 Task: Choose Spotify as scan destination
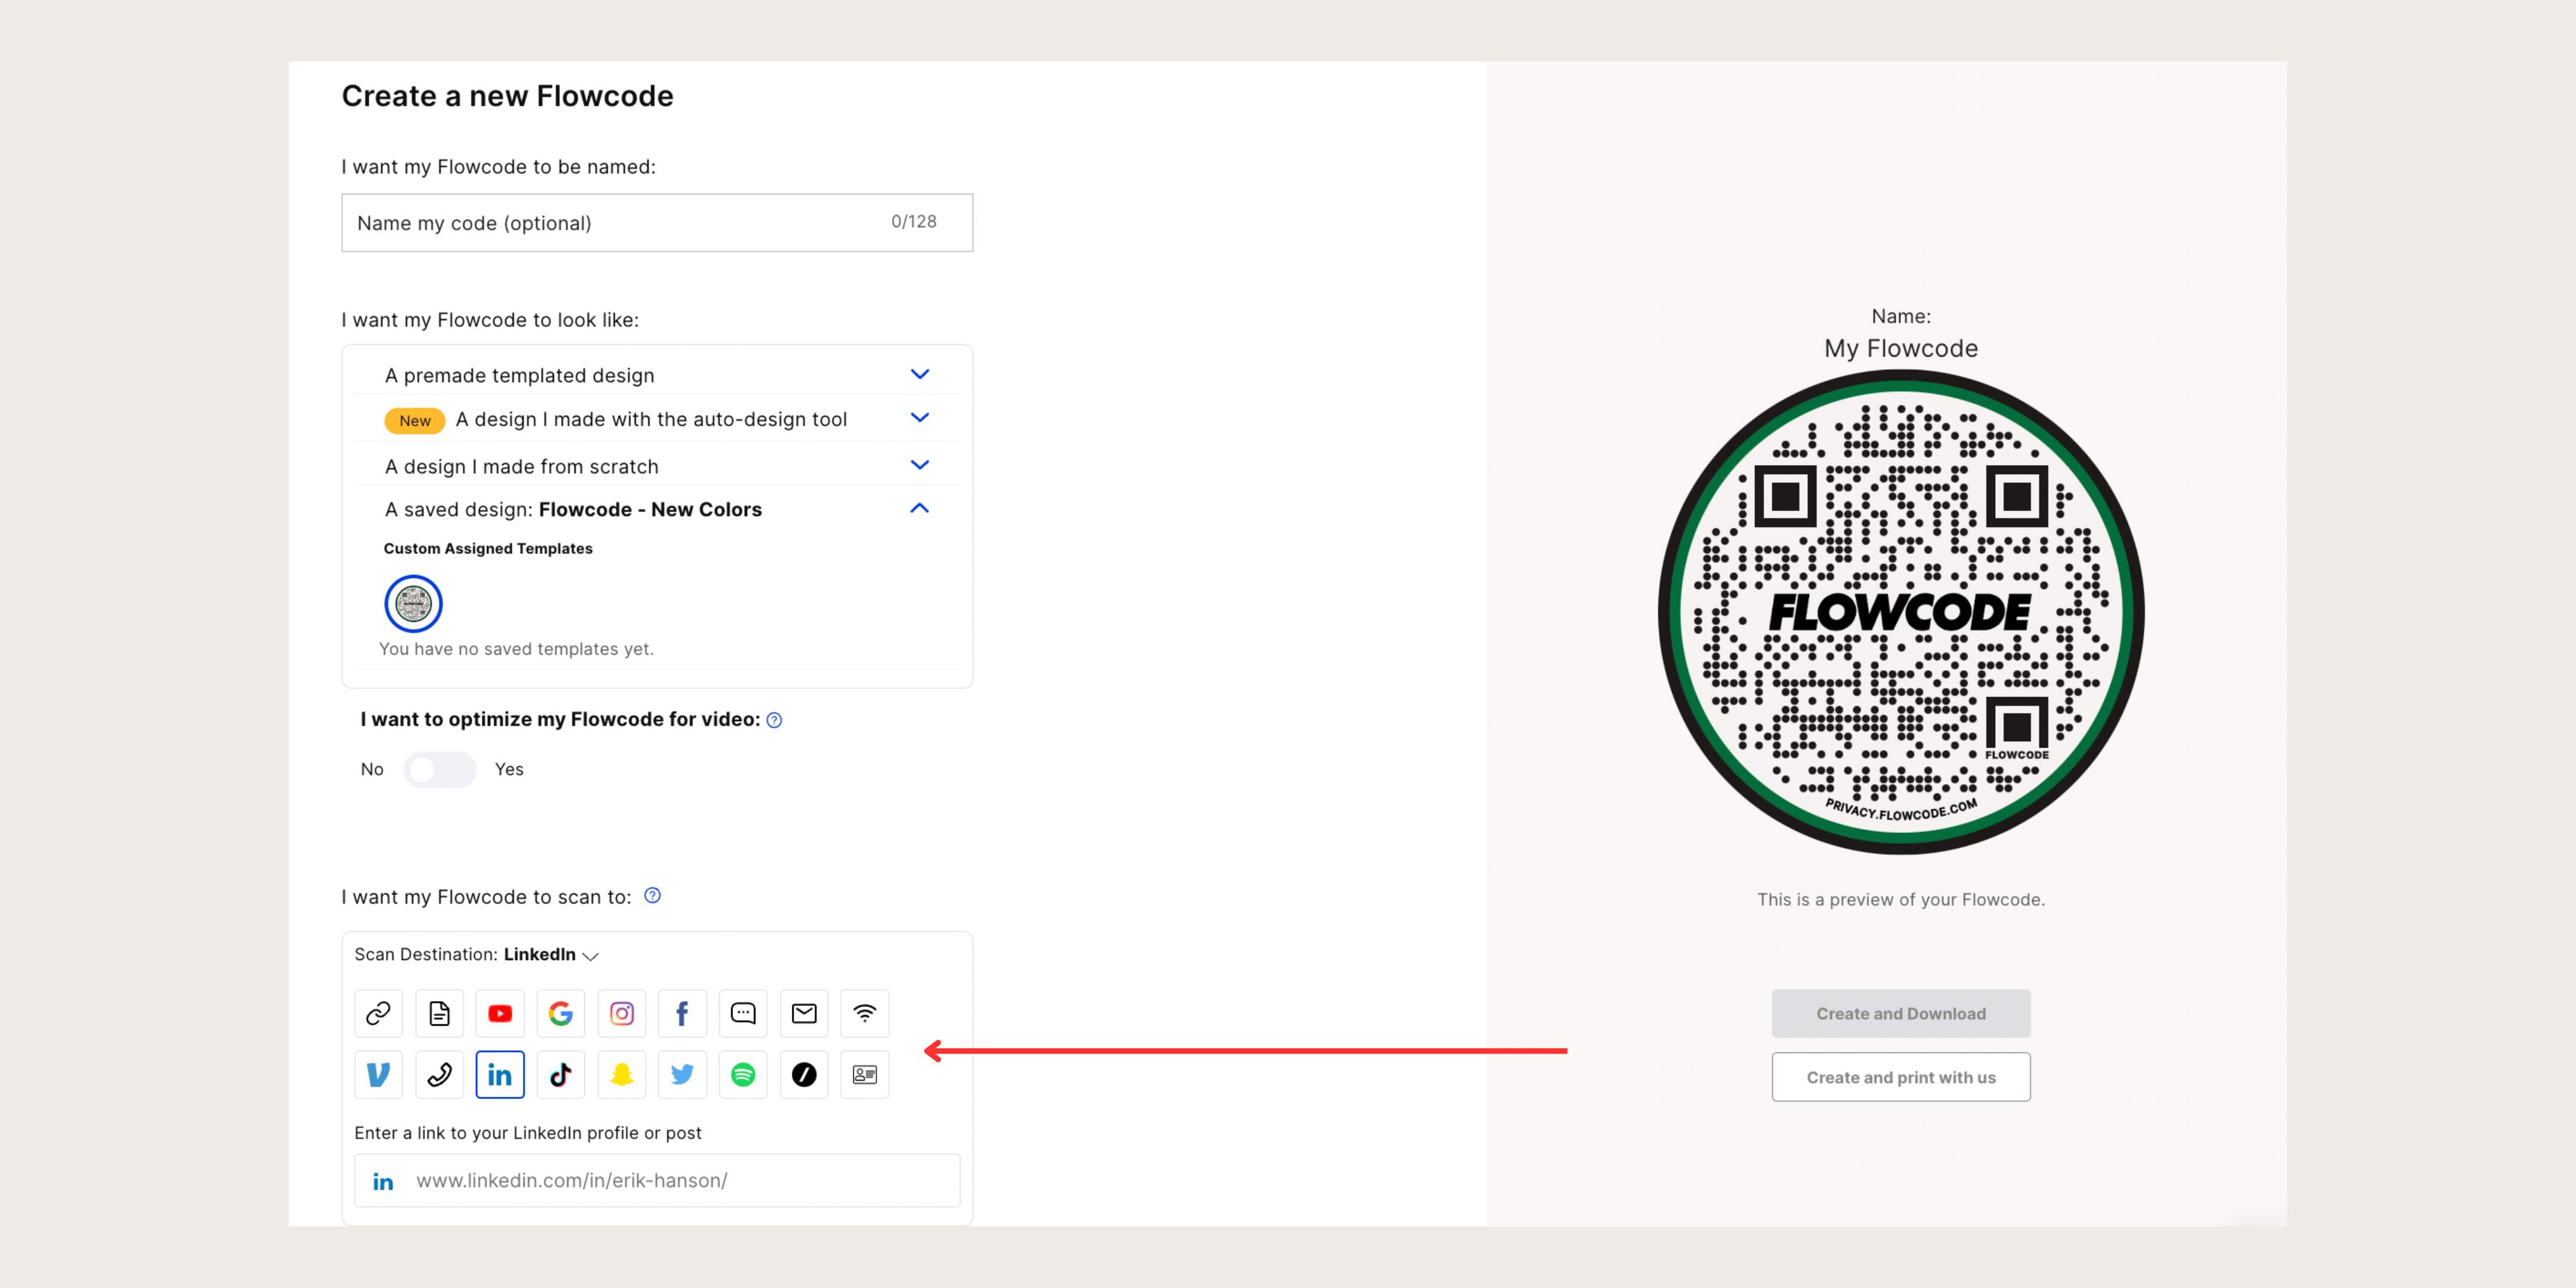pos(743,1075)
